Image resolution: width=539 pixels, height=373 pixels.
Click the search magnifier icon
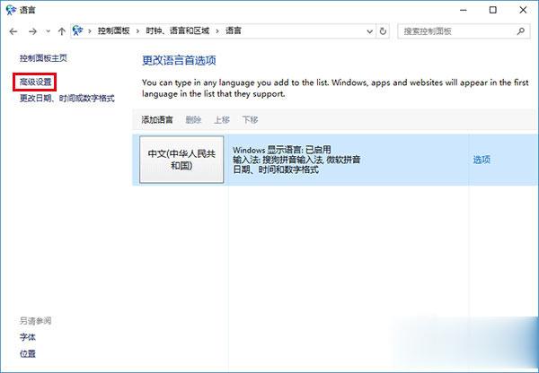(x=521, y=31)
